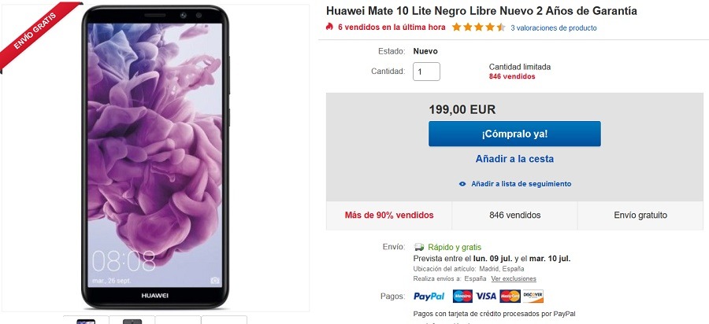The height and width of the screenshot is (324, 709).
Task: Click the eye icon for watchlist
Action: (462, 184)
